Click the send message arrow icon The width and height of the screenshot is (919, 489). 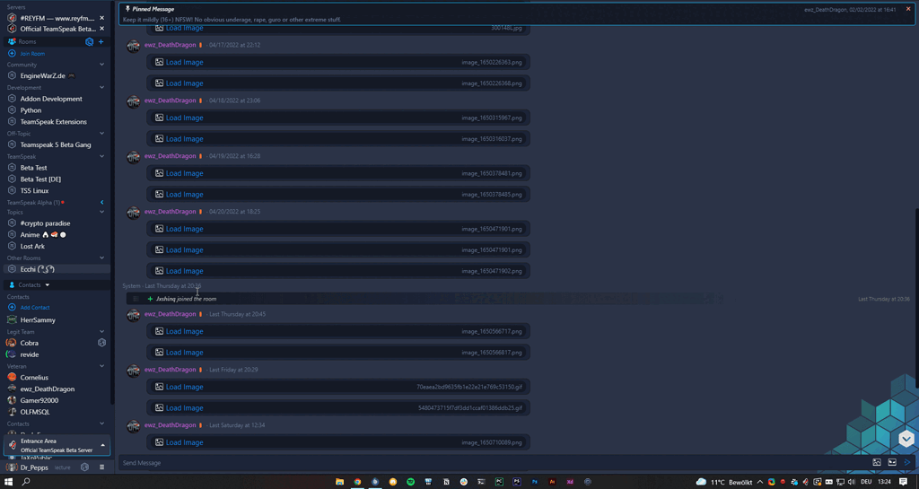pos(907,463)
